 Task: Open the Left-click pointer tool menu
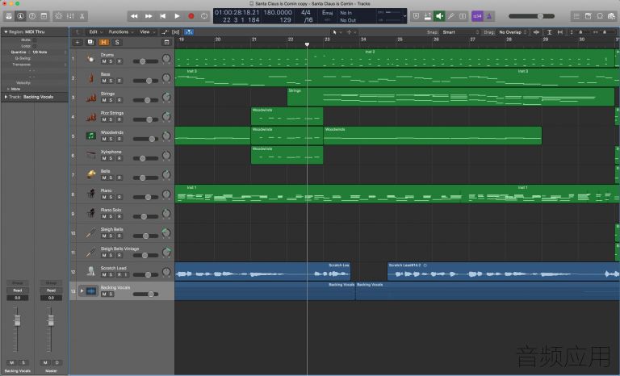pos(337,32)
